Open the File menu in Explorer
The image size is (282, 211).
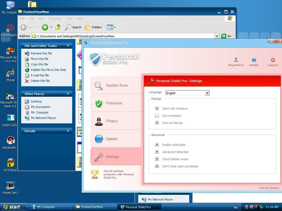(x=22, y=18)
